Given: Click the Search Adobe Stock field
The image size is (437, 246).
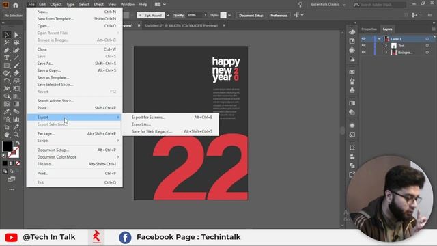Looking at the screenshot, I should point(380,5).
